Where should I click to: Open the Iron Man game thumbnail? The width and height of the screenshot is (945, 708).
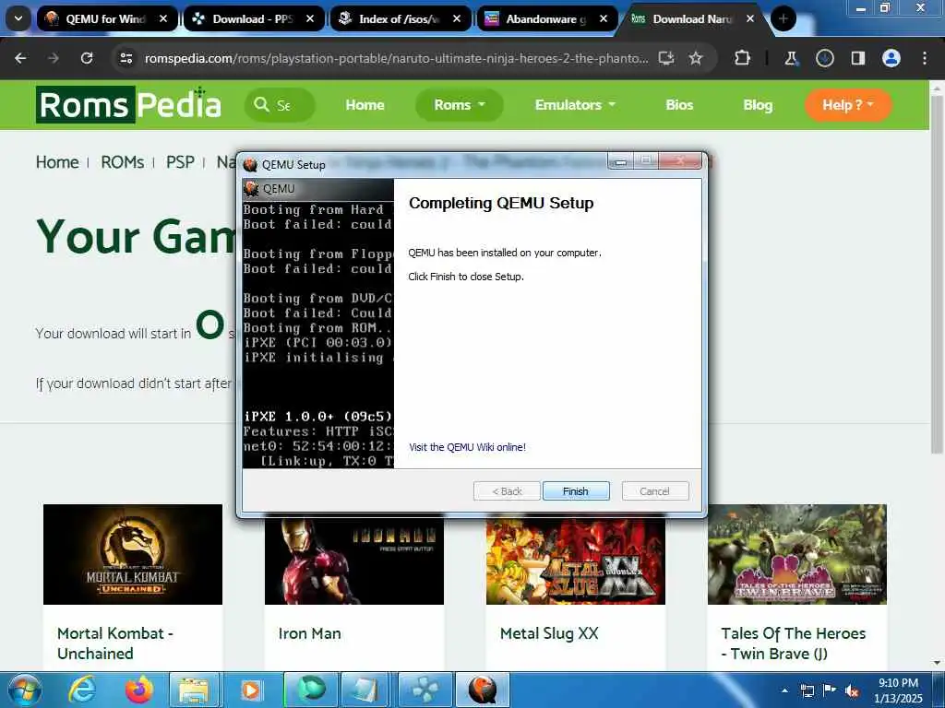(x=354, y=560)
